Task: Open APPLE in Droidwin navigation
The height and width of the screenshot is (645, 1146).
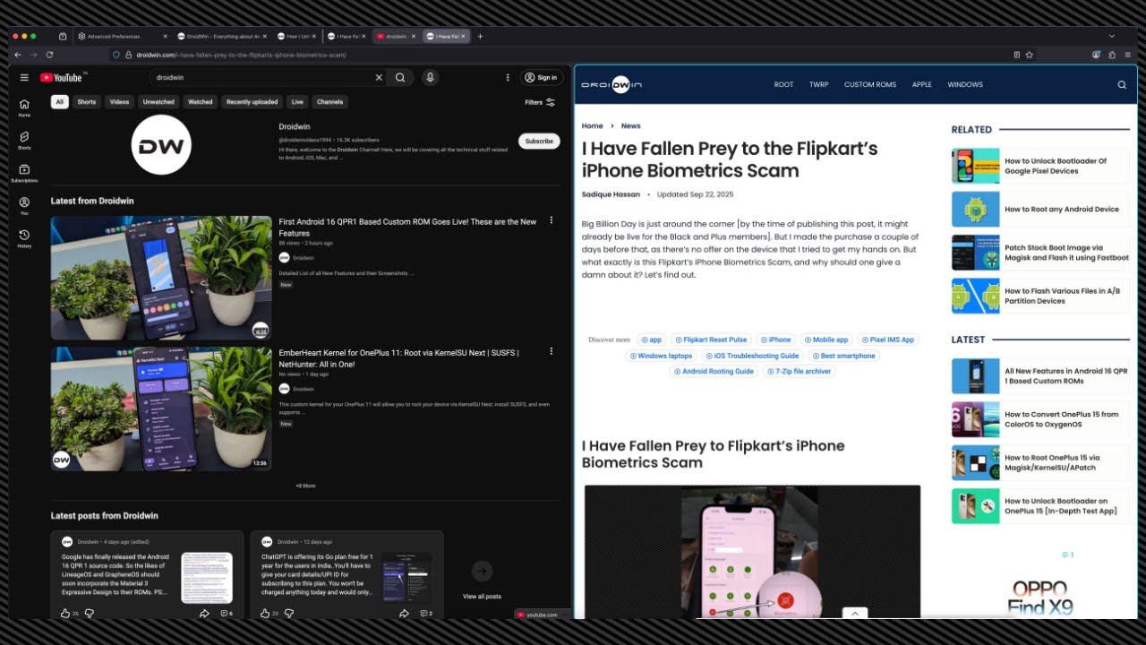Action: click(x=922, y=85)
